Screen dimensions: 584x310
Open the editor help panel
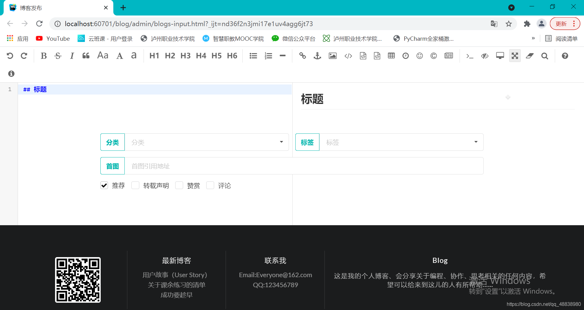pyautogui.click(x=565, y=56)
